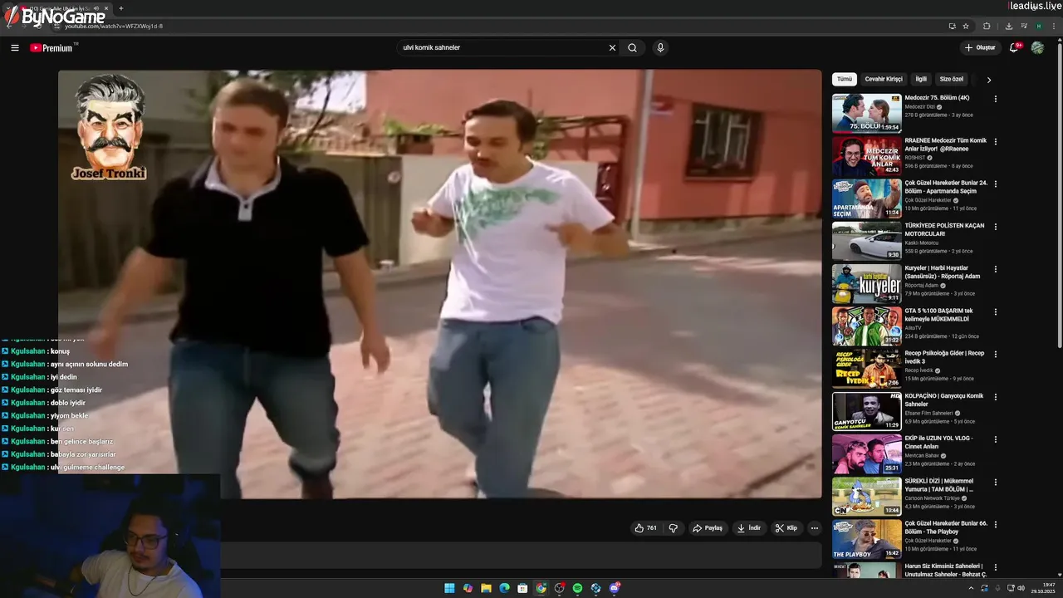Open Microsoft Store from the taskbar
Viewport: 1063px width, 598px height.
tap(522, 588)
